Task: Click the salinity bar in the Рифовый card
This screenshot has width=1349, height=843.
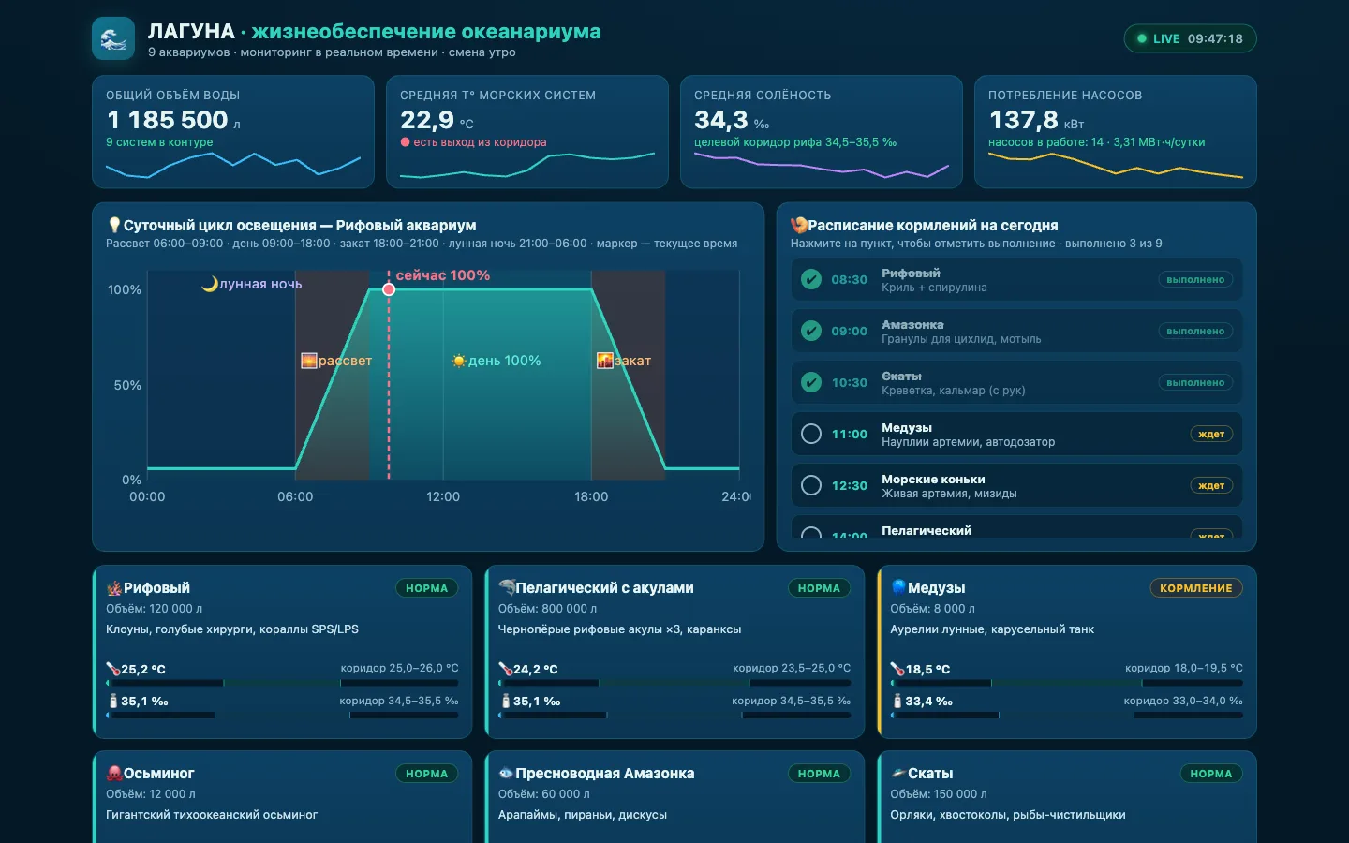Action: (282, 715)
